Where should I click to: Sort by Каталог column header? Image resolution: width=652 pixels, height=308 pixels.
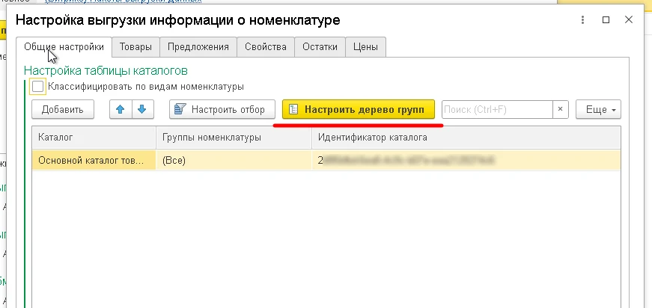point(94,138)
